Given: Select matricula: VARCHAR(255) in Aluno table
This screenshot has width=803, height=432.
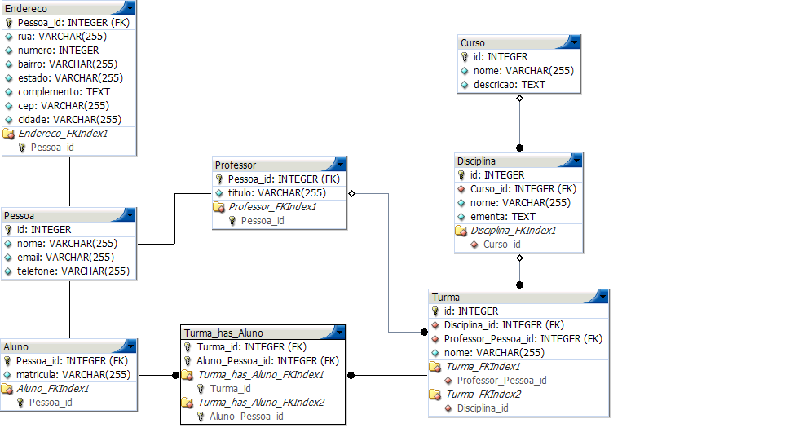Looking at the screenshot, I should click(68, 375).
